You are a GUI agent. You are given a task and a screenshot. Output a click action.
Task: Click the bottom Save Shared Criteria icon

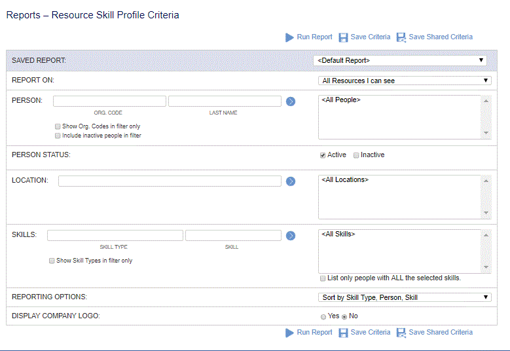point(401,333)
